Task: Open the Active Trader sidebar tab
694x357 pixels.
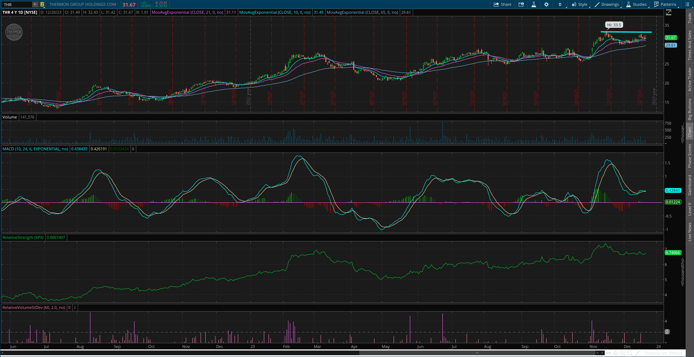Action: click(690, 79)
